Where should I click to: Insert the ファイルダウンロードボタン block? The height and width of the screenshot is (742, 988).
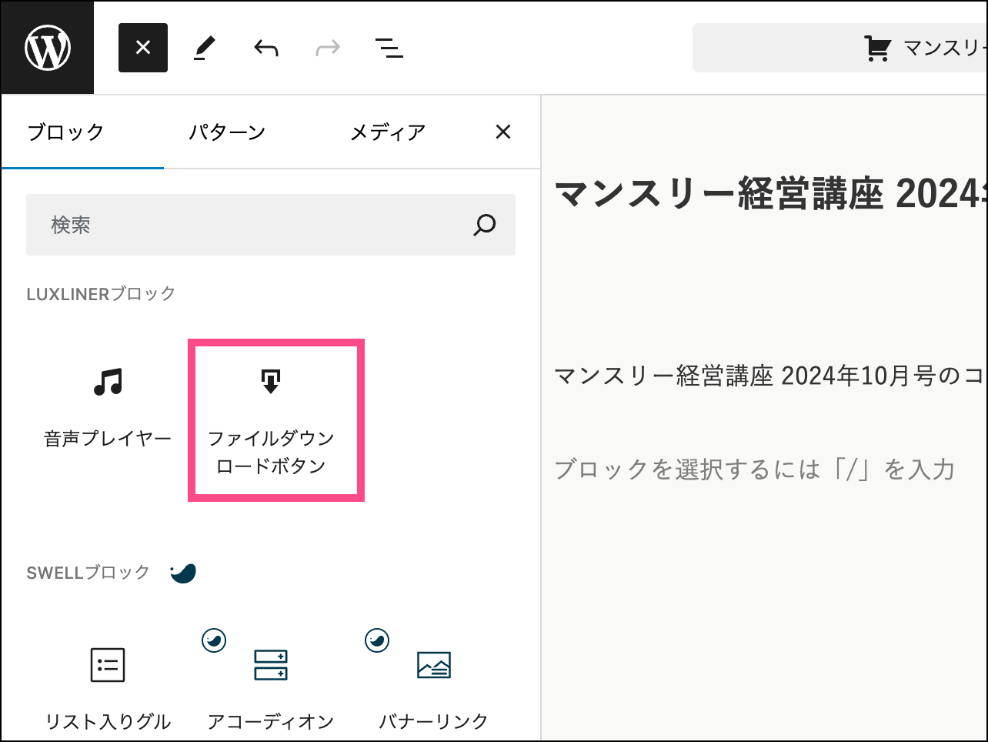coord(271,420)
